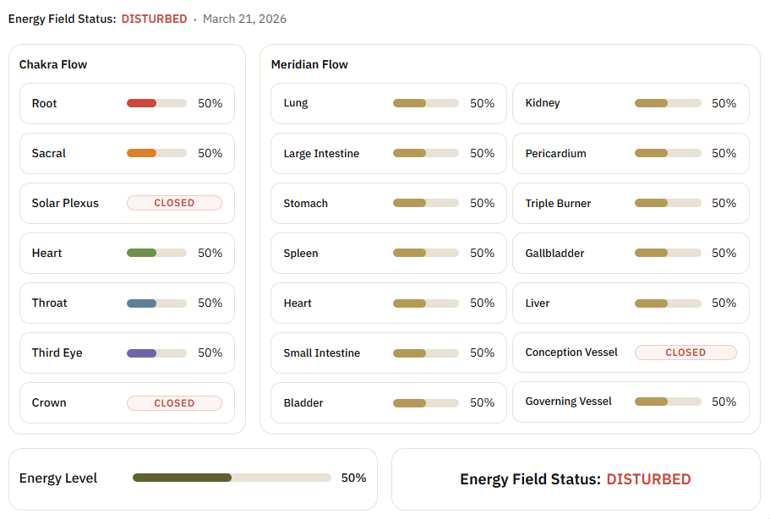Image resolution: width=770 pixels, height=519 pixels.
Task: Select the Crown chakra CLOSED badge
Action: pos(174,403)
